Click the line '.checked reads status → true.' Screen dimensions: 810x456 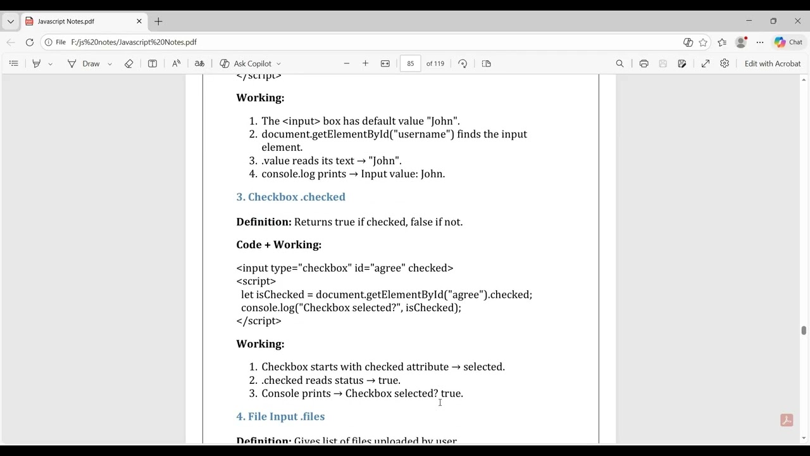(x=331, y=380)
